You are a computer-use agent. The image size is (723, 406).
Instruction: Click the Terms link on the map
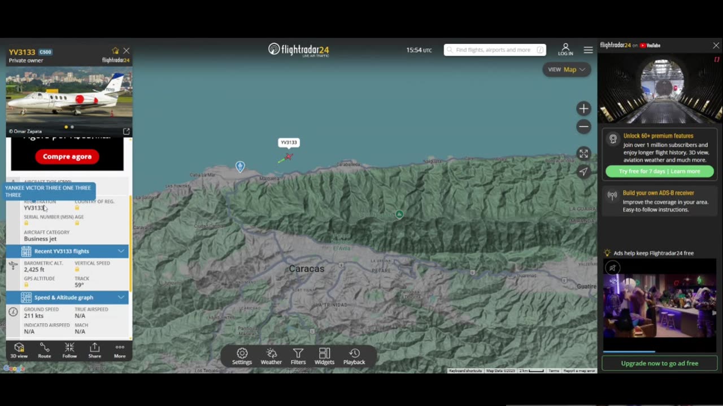(x=554, y=370)
